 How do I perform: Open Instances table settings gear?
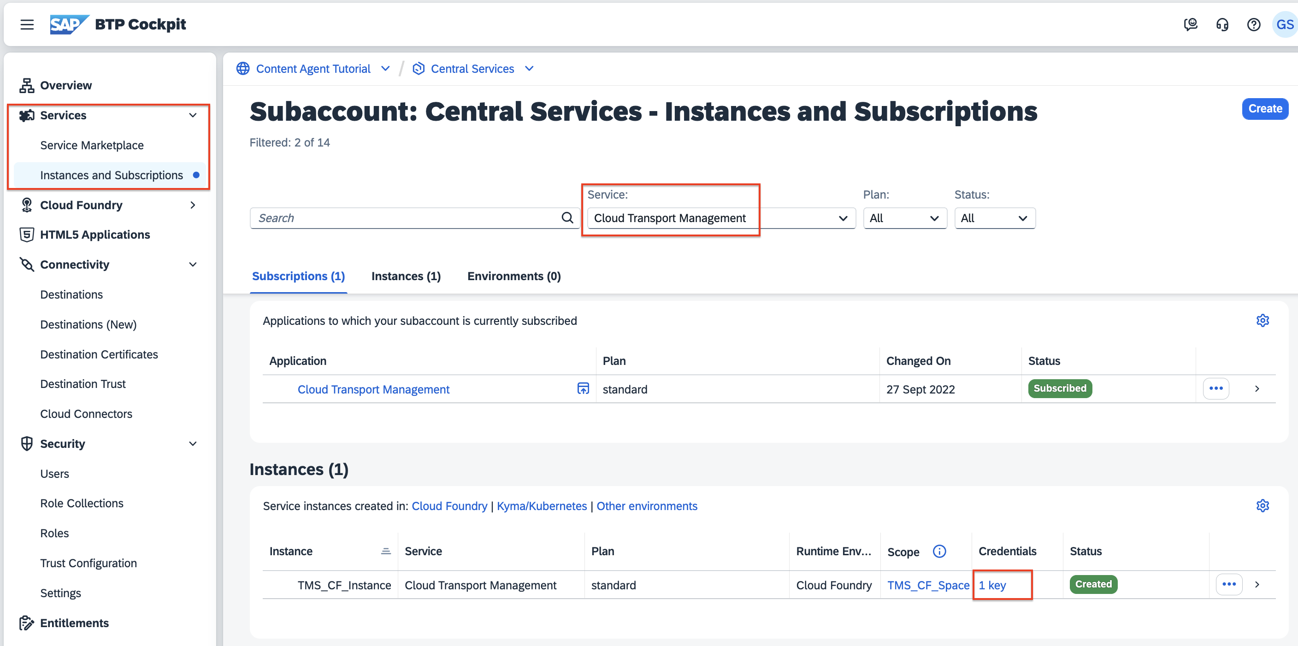(x=1262, y=505)
